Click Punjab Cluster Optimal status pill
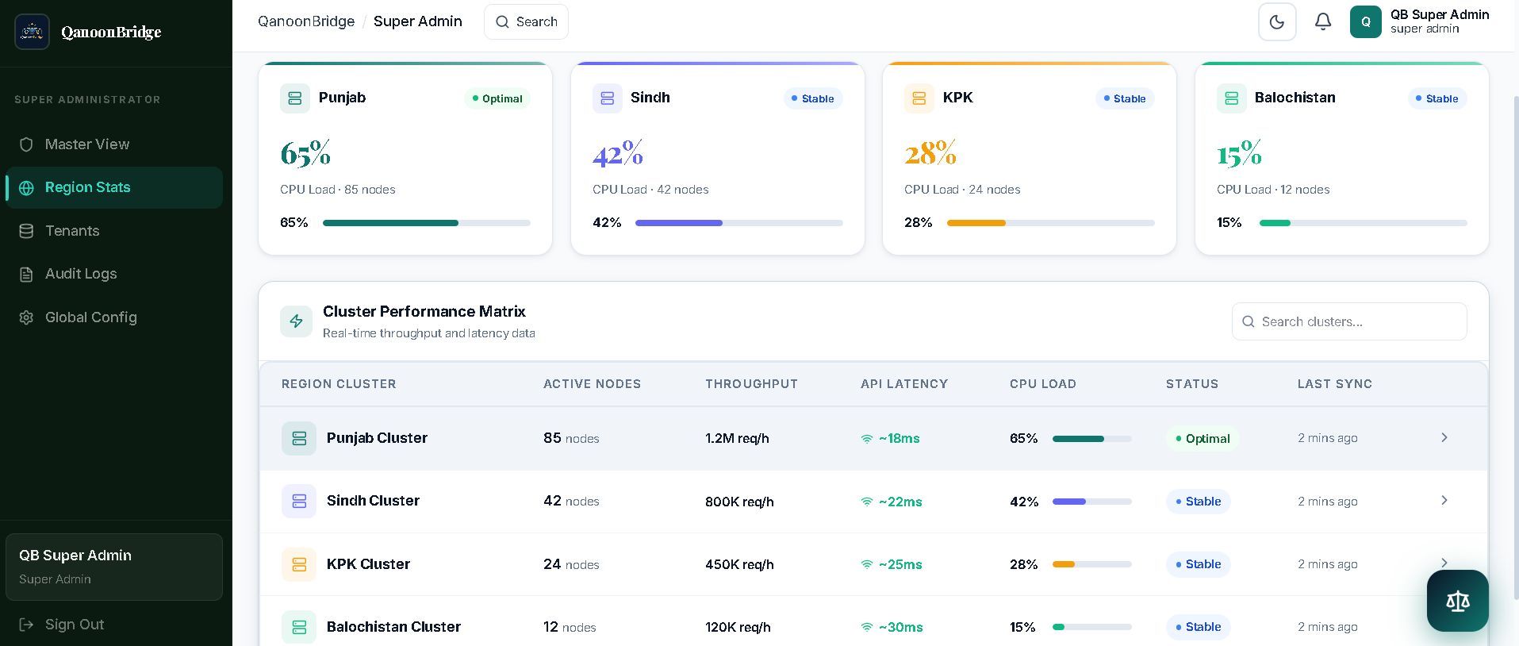The width and height of the screenshot is (1519, 646). (1203, 439)
